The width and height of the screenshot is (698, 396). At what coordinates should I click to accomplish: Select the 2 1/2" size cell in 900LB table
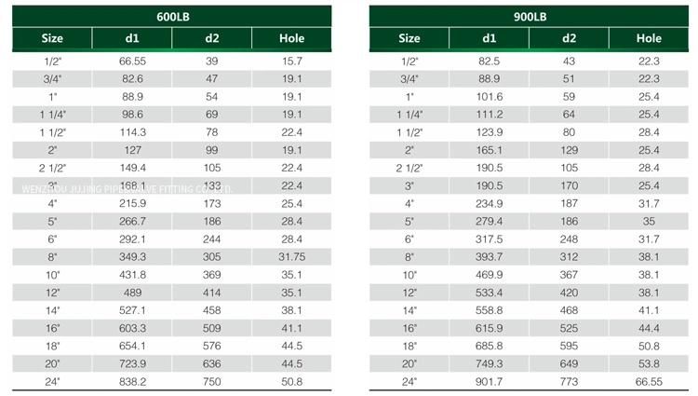pyautogui.click(x=409, y=168)
